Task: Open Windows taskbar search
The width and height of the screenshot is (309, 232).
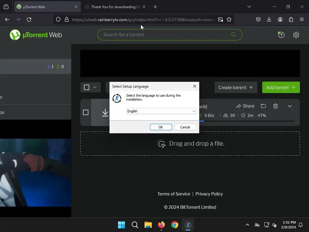Action: [x=135, y=225]
